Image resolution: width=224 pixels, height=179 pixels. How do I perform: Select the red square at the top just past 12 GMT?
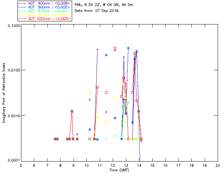point(115,48)
